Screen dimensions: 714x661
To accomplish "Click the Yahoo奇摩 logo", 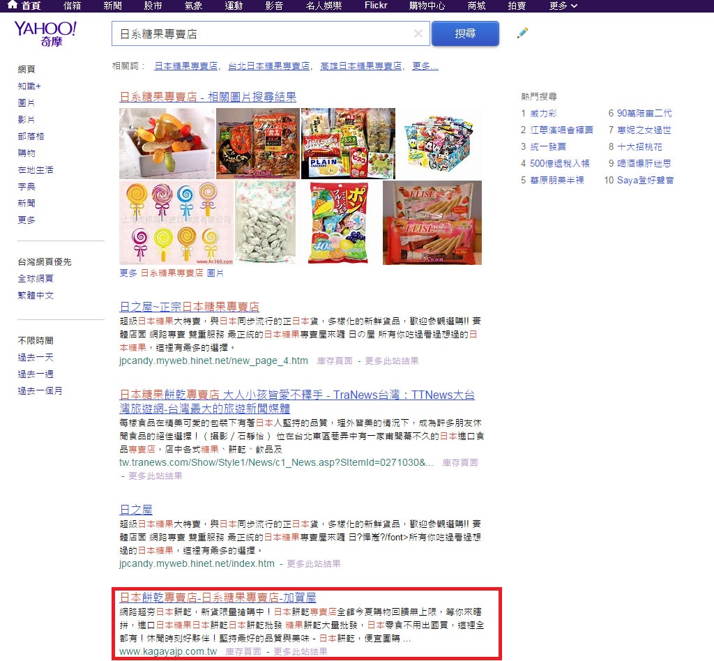I will pyautogui.click(x=45, y=33).
